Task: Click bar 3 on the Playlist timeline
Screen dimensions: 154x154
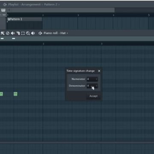Action: (x=78, y=15)
